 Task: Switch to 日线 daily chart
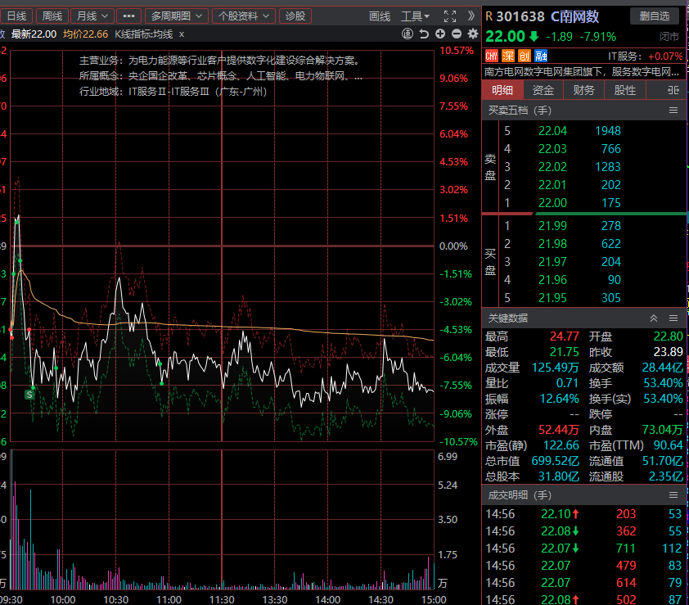16,16
